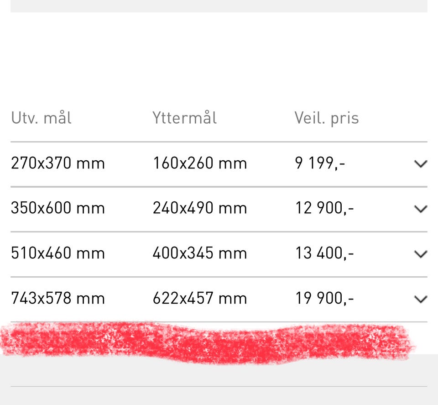This screenshot has height=405, width=438.
Task: Click the 9 199,- price
Action: 320,163
